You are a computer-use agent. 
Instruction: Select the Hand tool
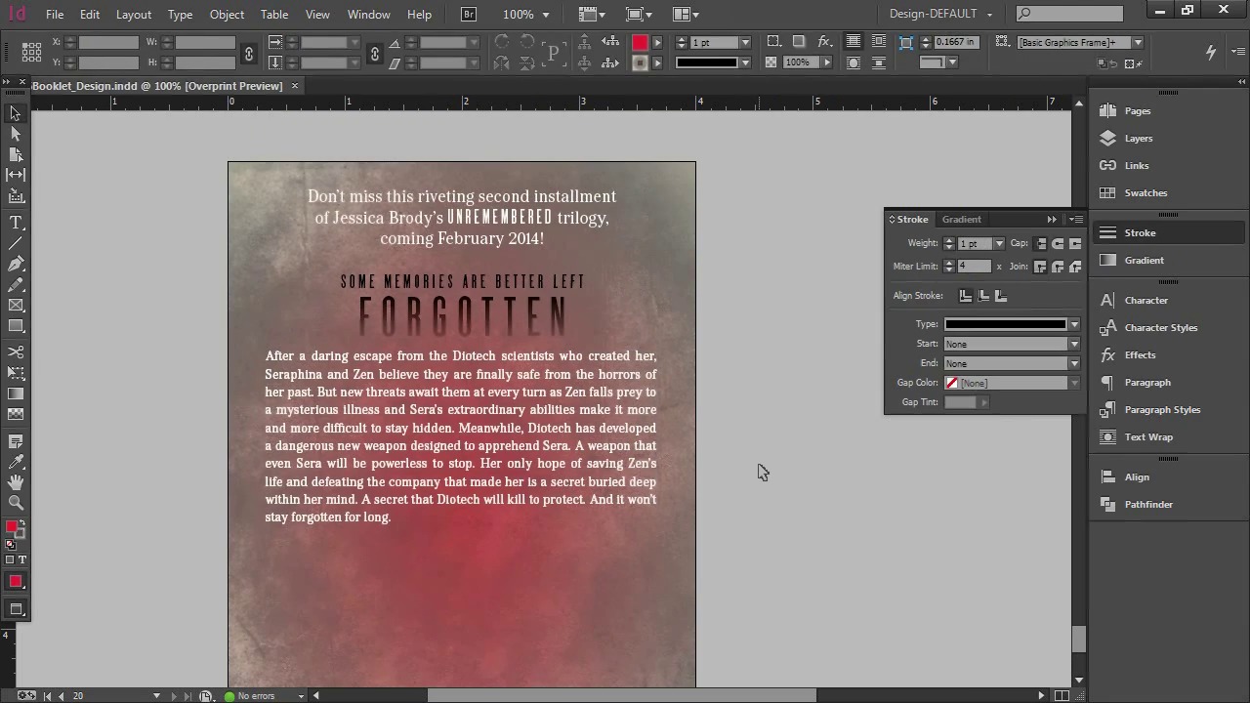click(x=16, y=482)
